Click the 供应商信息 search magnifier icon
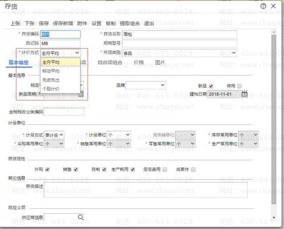 click(80, 217)
